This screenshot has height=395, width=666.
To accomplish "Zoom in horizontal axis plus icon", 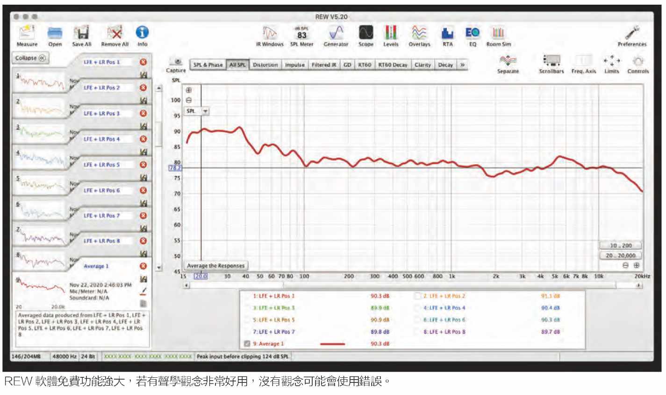I will 636,265.
